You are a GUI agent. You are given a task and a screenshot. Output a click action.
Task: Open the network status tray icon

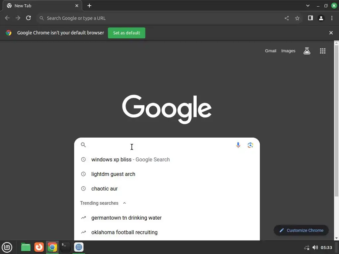307,247
